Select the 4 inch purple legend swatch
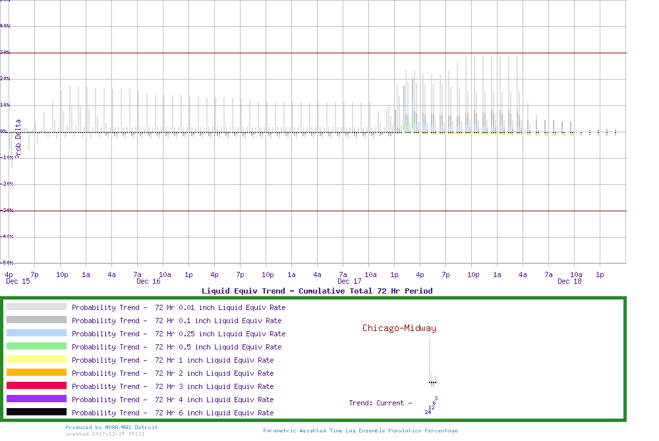Viewport: 659px width, 441px height. [x=36, y=399]
